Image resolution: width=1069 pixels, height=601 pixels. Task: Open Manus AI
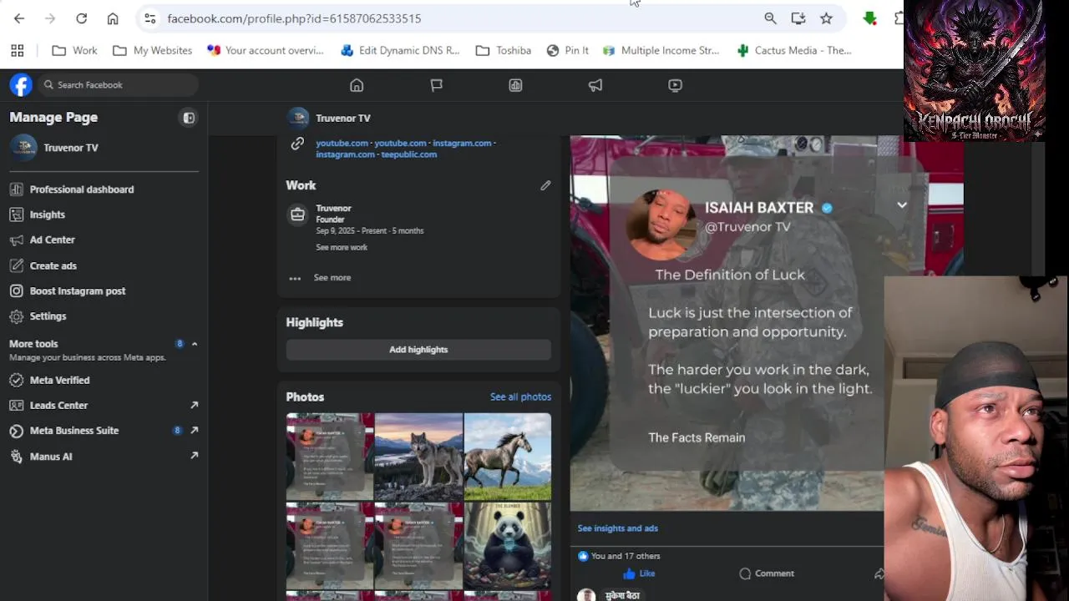[104, 457]
